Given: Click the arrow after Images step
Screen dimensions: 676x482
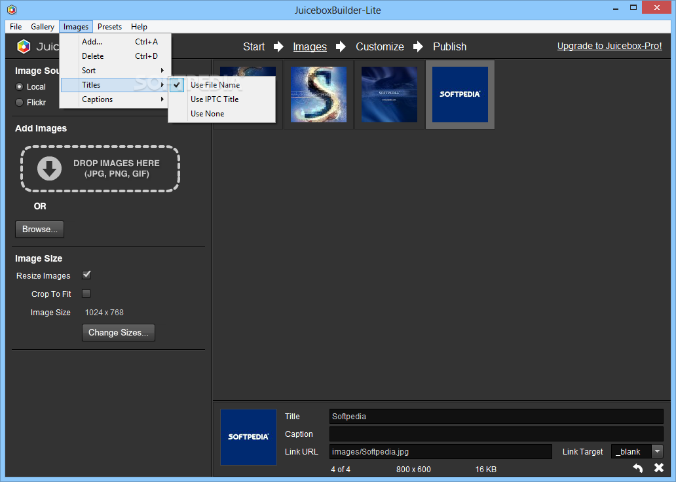Looking at the screenshot, I should click(x=341, y=46).
